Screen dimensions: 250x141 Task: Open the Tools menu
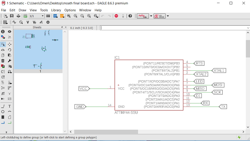[x=44, y=10]
